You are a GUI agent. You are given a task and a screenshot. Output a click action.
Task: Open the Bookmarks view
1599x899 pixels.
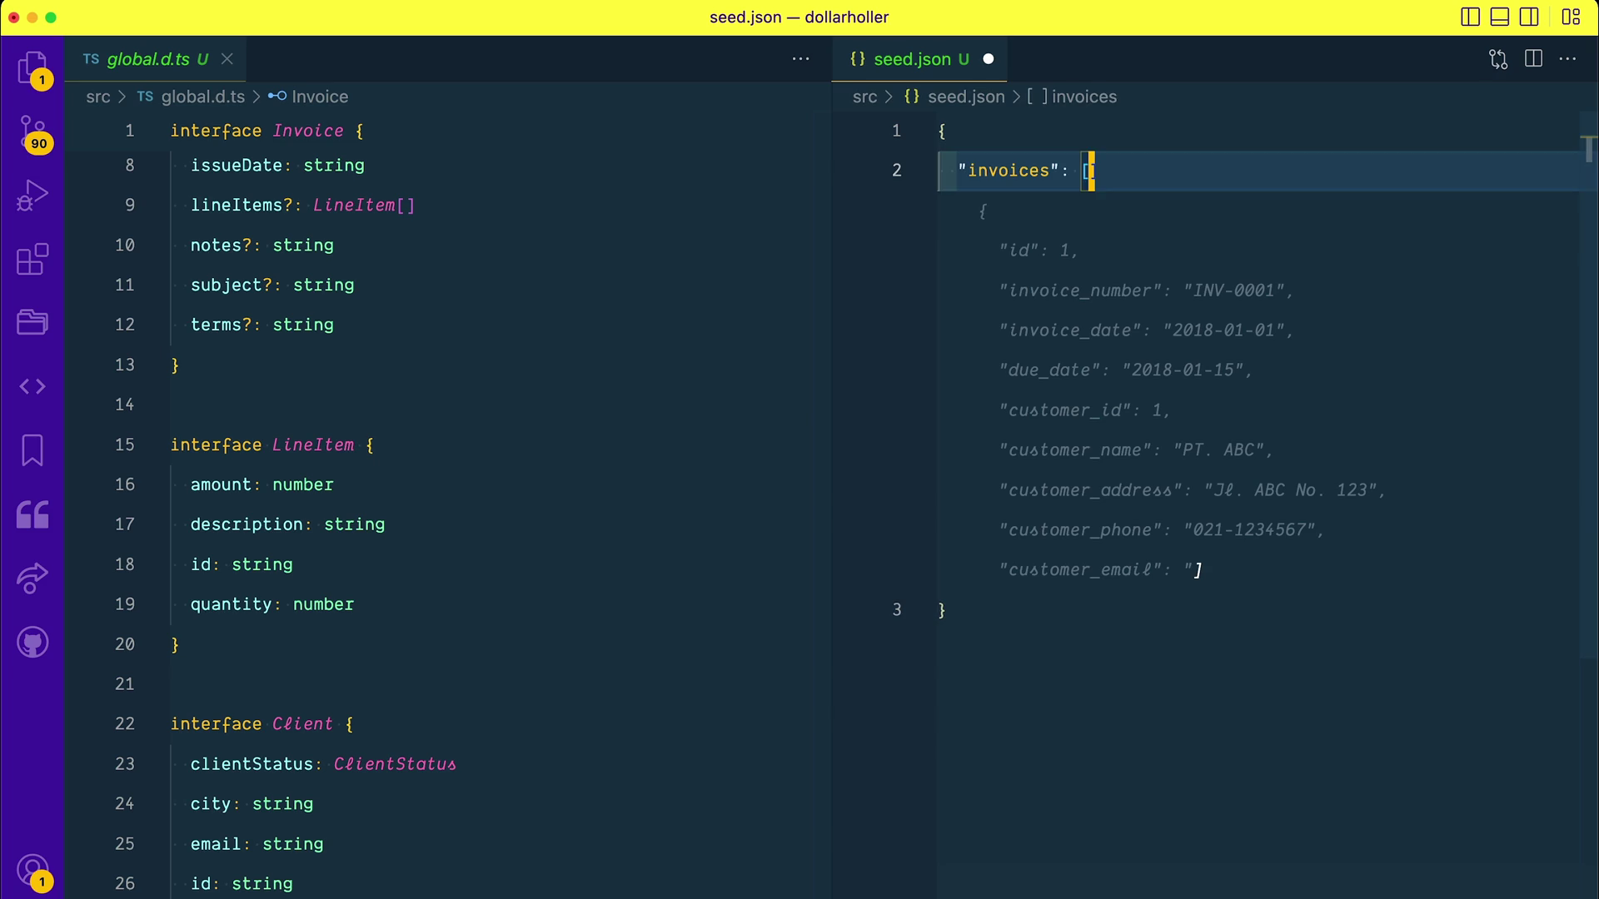tap(32, 450)
